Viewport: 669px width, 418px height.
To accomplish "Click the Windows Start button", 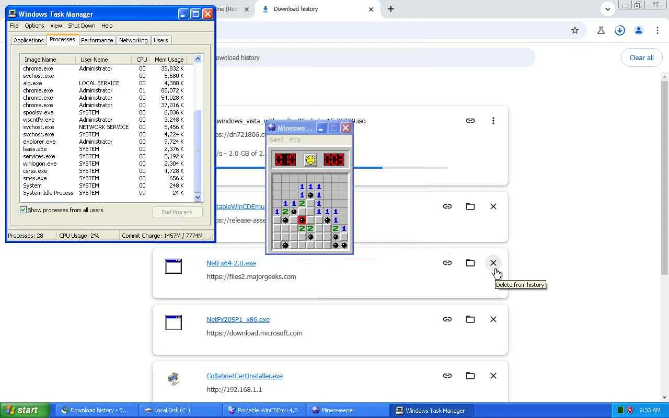I will (25, 410).
